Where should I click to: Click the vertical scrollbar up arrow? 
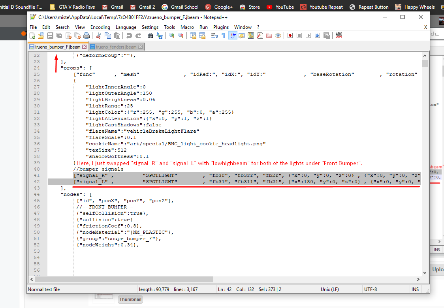425,56
